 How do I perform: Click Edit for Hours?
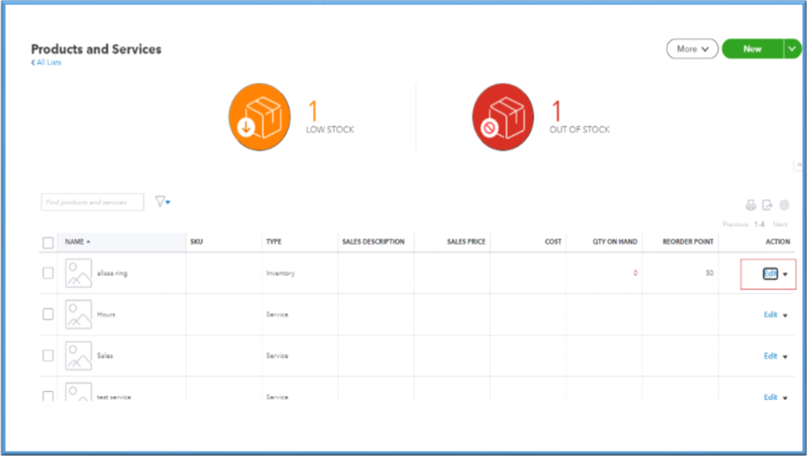770,314
